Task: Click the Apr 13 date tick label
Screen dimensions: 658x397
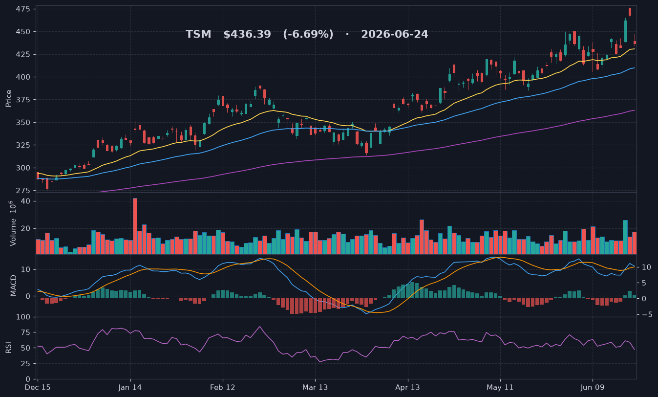Action: click(407, 387)
